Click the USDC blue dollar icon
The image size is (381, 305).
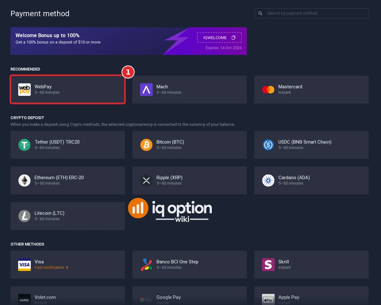268,145
